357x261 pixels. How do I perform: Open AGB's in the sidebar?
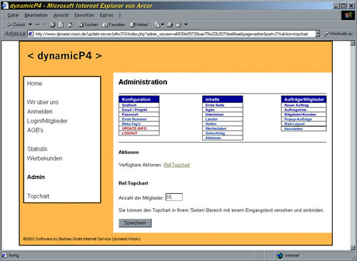click(35, 130)
